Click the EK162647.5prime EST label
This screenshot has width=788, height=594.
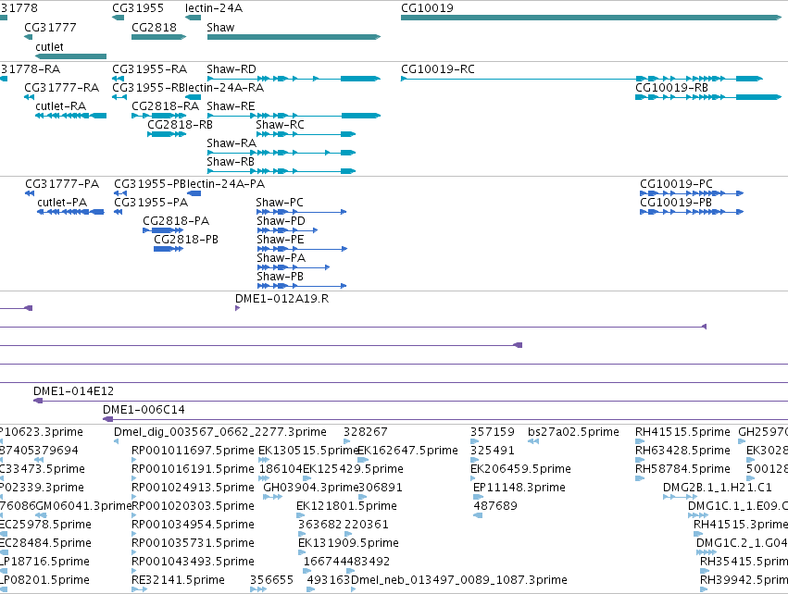(x=407, y=451)
